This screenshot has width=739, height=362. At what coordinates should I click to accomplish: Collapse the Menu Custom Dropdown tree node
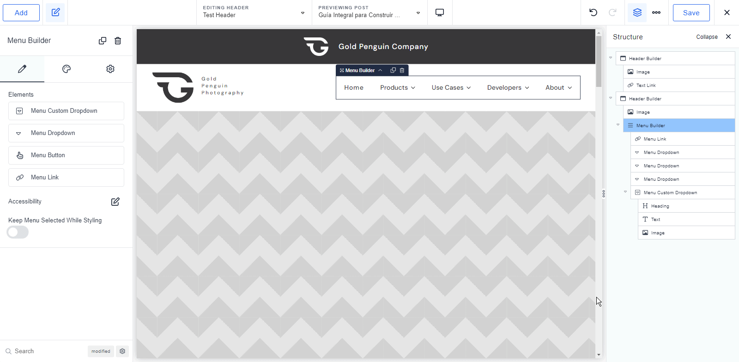(x=625, y=192)
